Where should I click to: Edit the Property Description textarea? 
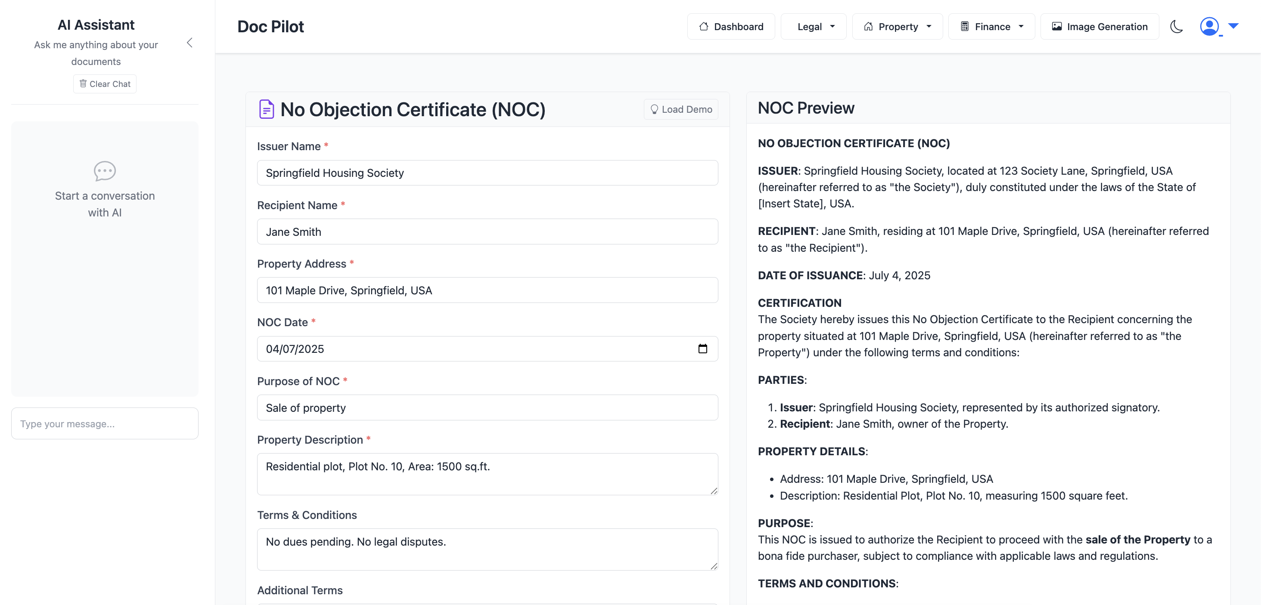click(488, 474)
